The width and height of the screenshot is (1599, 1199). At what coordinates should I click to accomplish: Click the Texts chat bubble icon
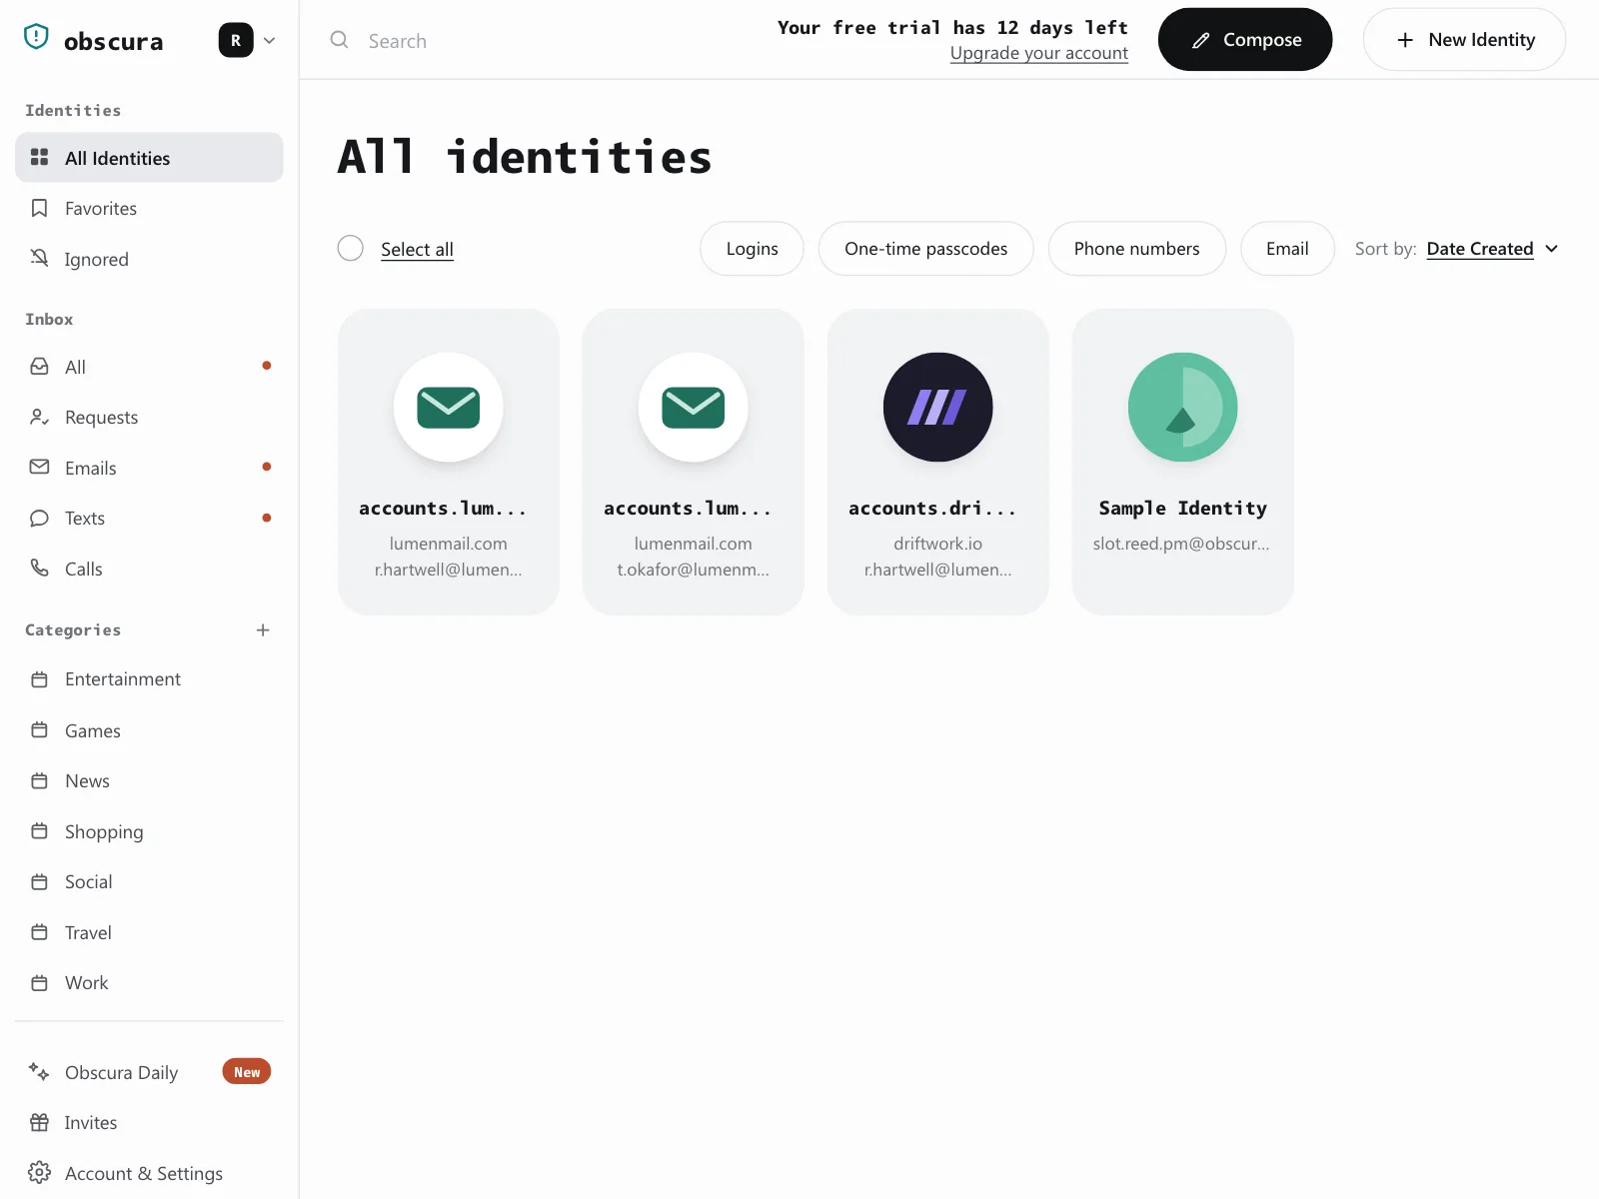click(x=40, y=518)
